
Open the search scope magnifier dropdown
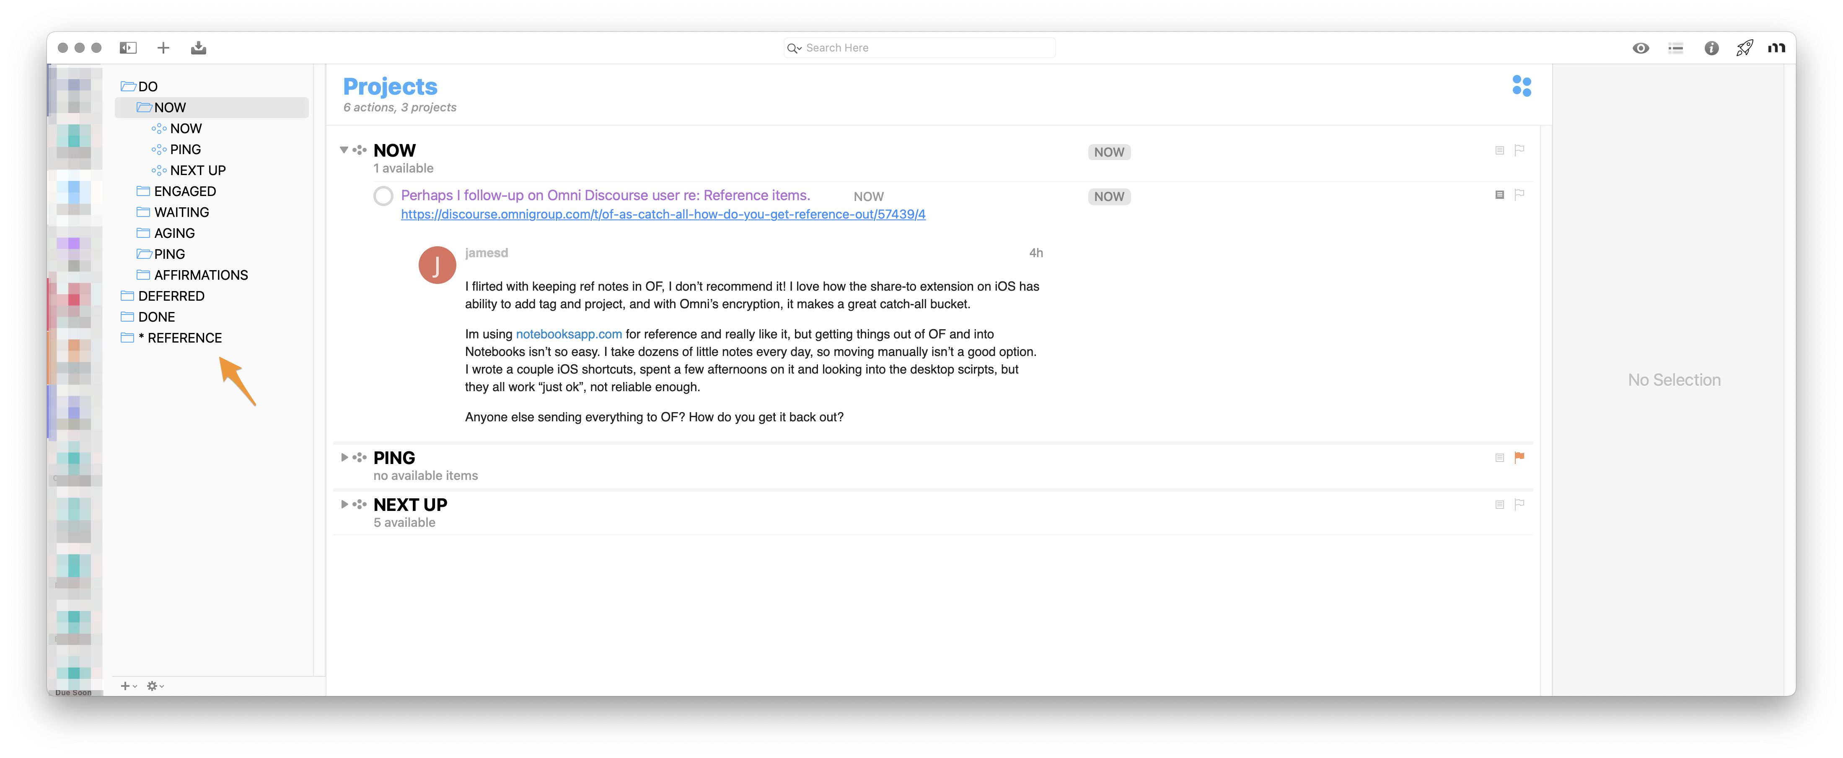793,48
